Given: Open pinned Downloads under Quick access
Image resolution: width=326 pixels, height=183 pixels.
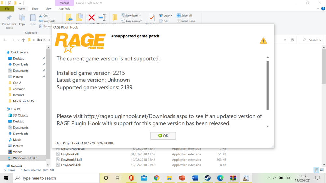Looking at the screenshot, I should pyautogui.click(x=21, y=64).
